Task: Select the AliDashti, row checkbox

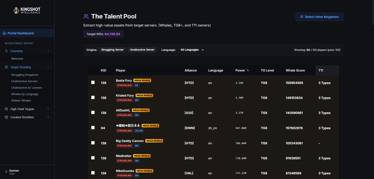Action: 93,113
